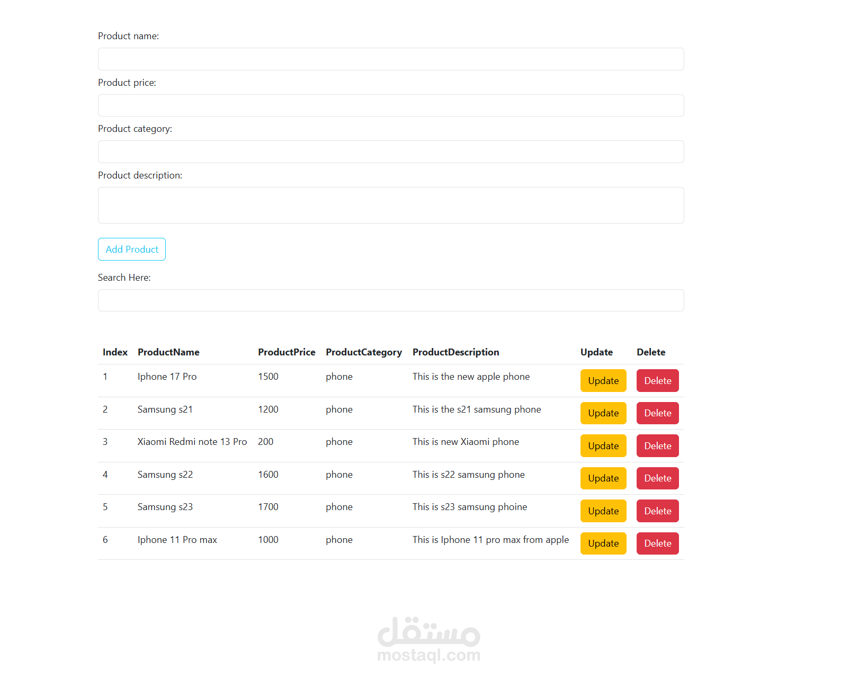858x678 pixels.
Task: Select the 'Samsung s23' name cell
Action: (x=165, y=507)
